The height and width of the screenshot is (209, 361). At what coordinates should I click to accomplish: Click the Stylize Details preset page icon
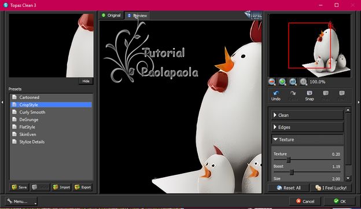[x=14, y=141]
